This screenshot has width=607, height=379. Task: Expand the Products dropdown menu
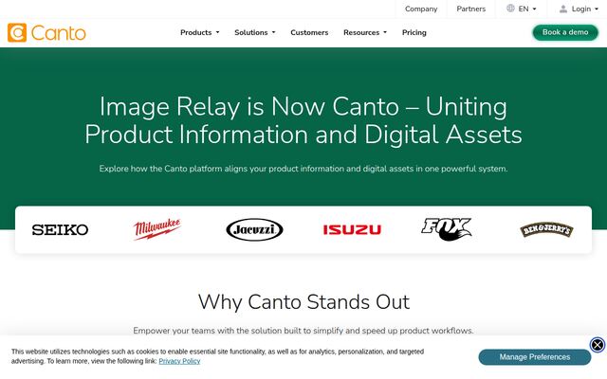[200, 32]
